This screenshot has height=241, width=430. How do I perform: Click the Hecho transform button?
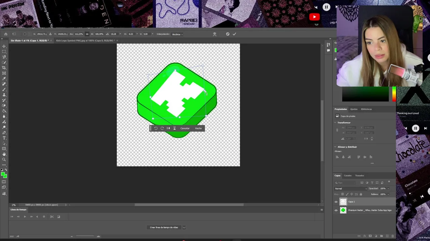(198, 128)
